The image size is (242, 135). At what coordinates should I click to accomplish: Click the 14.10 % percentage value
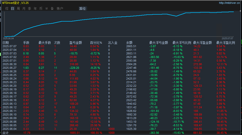pyautogui.click(x=95, y=64)
